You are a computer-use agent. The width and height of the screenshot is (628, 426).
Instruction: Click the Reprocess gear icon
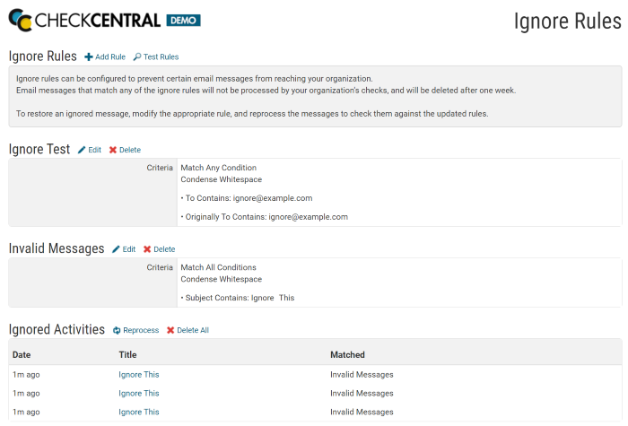click(x=117, y=330)
